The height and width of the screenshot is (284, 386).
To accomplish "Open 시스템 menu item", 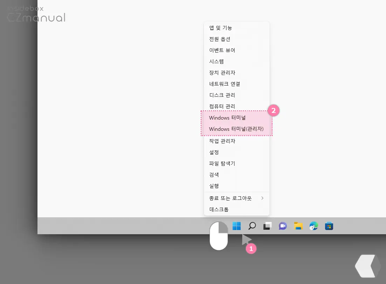I will pos(237,62).
